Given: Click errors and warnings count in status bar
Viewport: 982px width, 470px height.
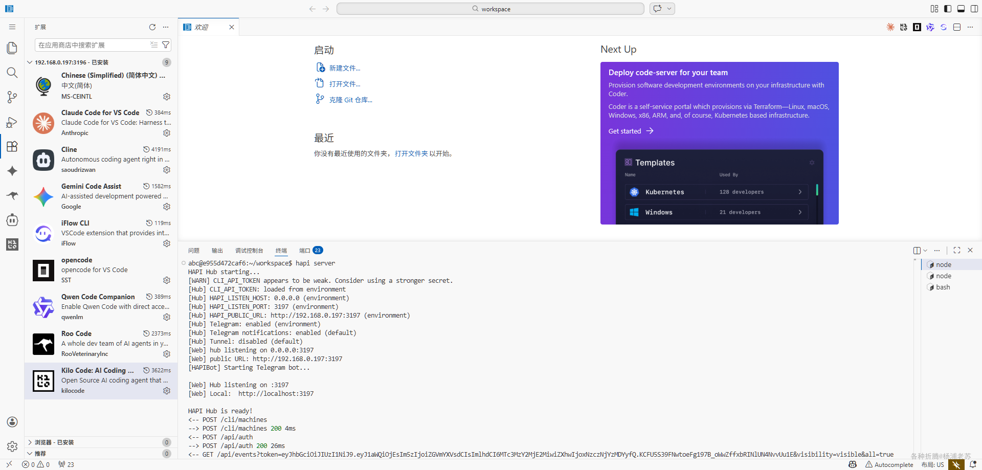Looking at the screenshot, I should tap(36, 464).
